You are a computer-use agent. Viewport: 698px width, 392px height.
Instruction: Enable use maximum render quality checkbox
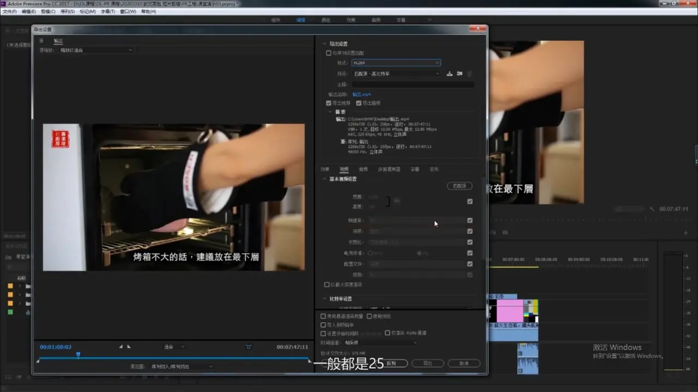point(323,316)
